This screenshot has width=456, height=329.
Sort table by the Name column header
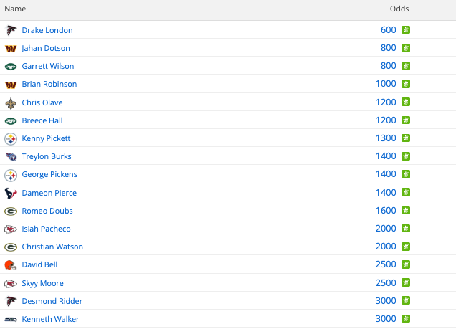tap(15, 9)
